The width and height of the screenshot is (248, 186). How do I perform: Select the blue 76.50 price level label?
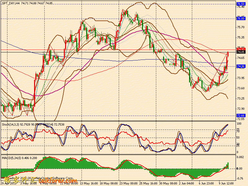click(x=241, y=4)
